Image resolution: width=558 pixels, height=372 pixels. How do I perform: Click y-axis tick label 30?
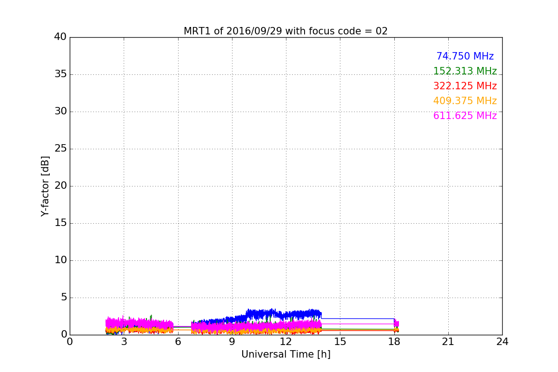[60, 112]
